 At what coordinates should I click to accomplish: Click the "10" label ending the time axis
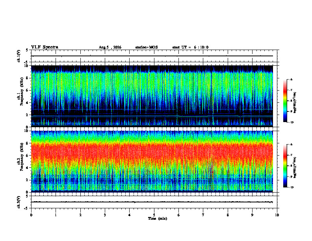pos(277,215)
